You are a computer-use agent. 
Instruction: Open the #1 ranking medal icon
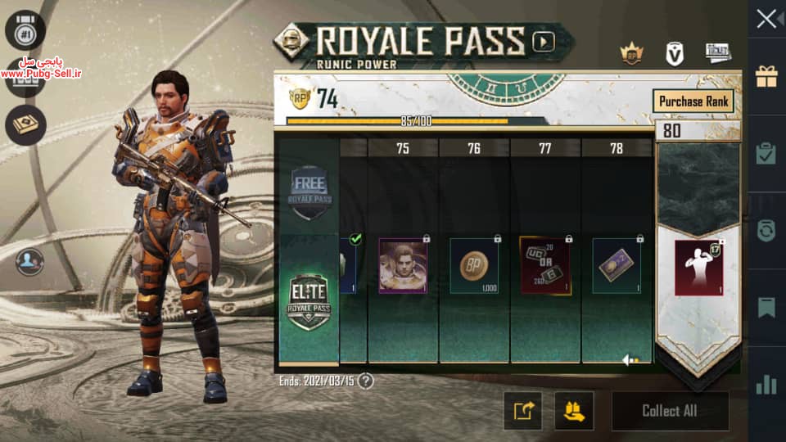(25, 30)
